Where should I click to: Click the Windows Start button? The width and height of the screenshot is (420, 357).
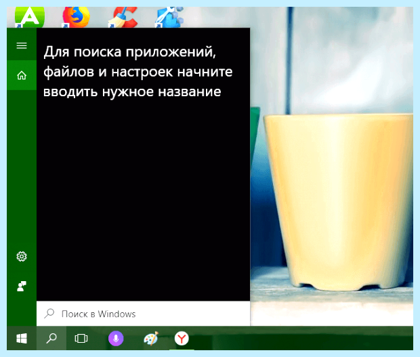[22, 338]
